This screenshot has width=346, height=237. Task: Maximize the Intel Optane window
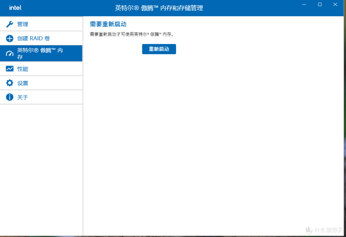320,4
